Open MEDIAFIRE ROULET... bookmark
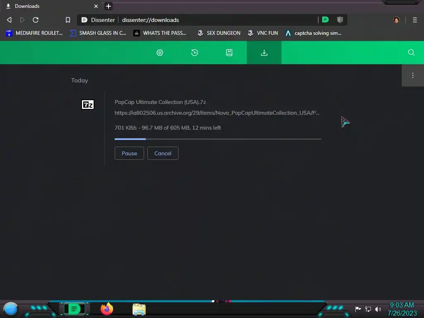The height and width of the screenshot is (318, 424). [x=34, y=33]
